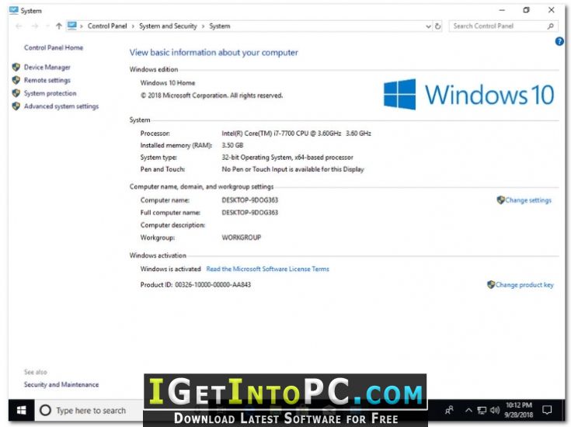Open Device Manager link
This screenshot has width=571, height=427.
coord(47,68)
